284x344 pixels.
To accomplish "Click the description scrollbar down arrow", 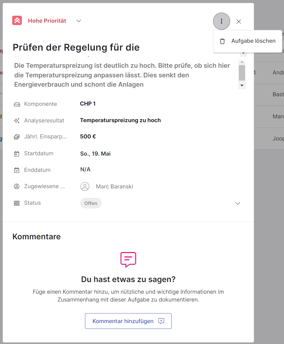I will click(x=242, y=85).
